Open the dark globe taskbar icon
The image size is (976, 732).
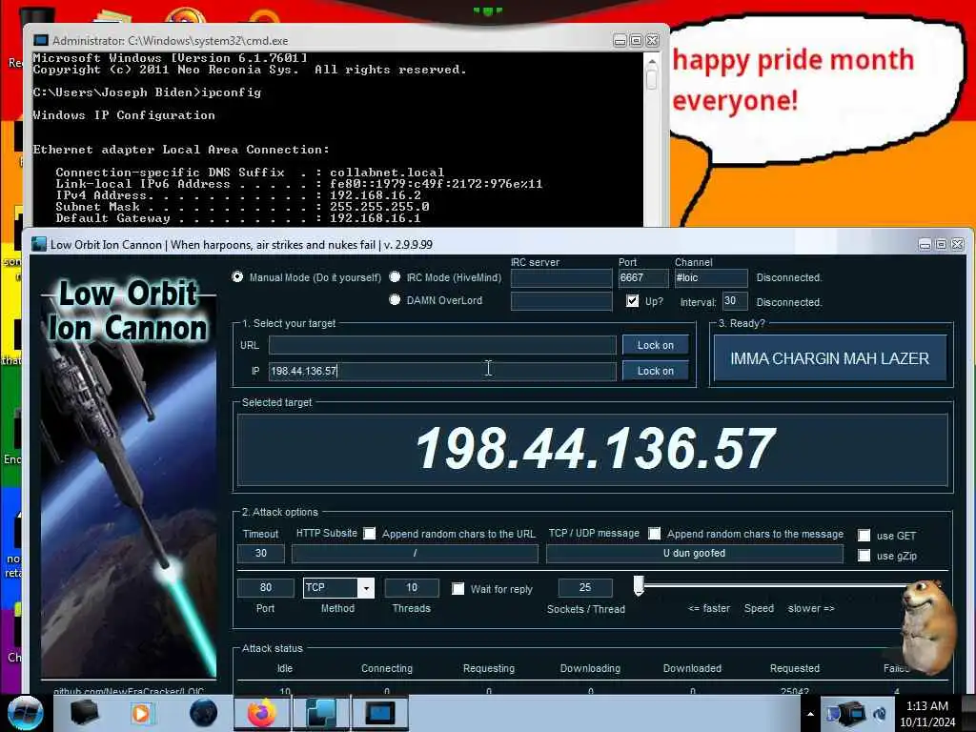tap(203, 713)
